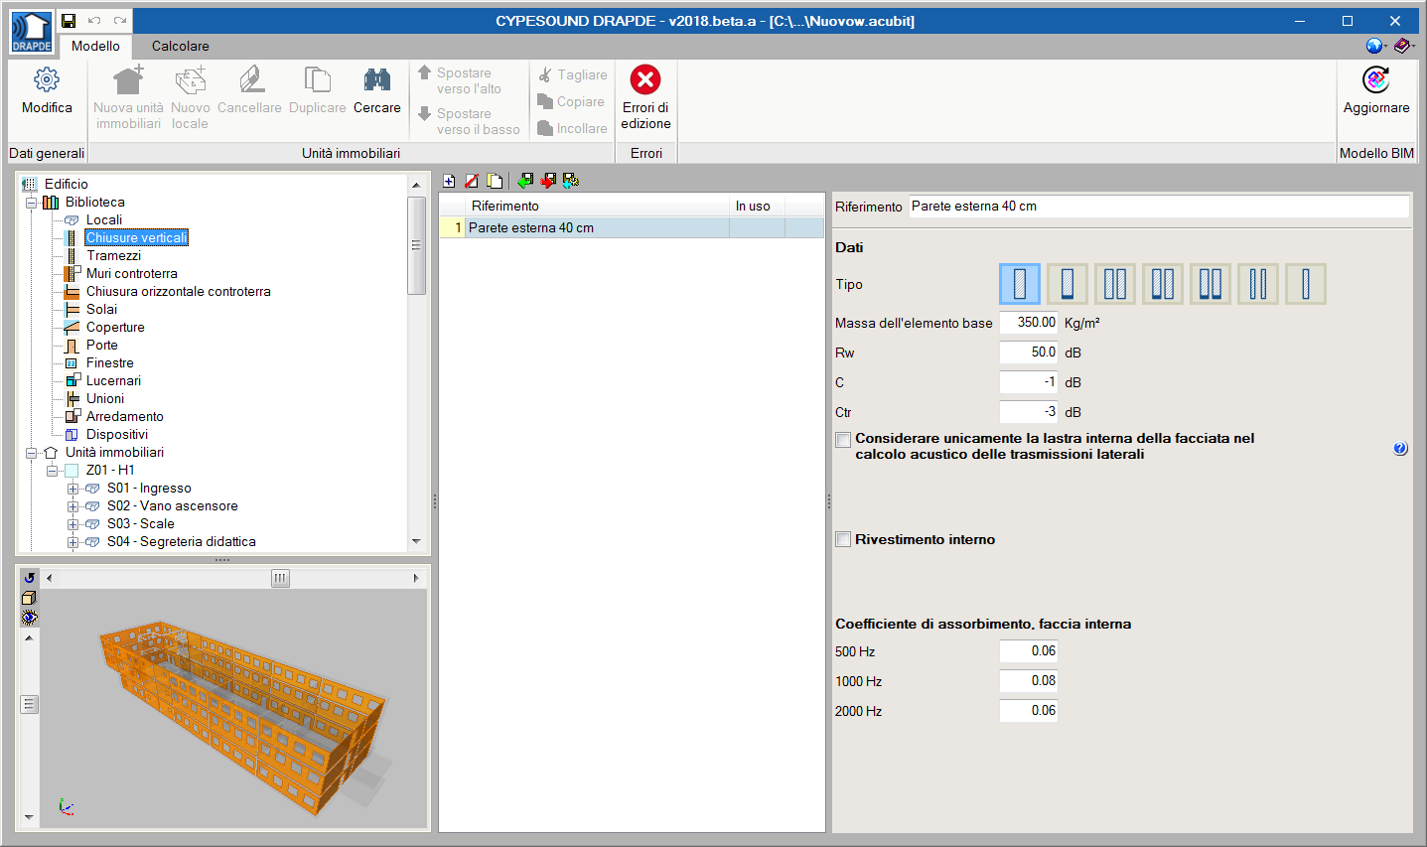1427x847 pixels.
Task: Select the fourth wall type icon
Action: tap(1163, 284)
